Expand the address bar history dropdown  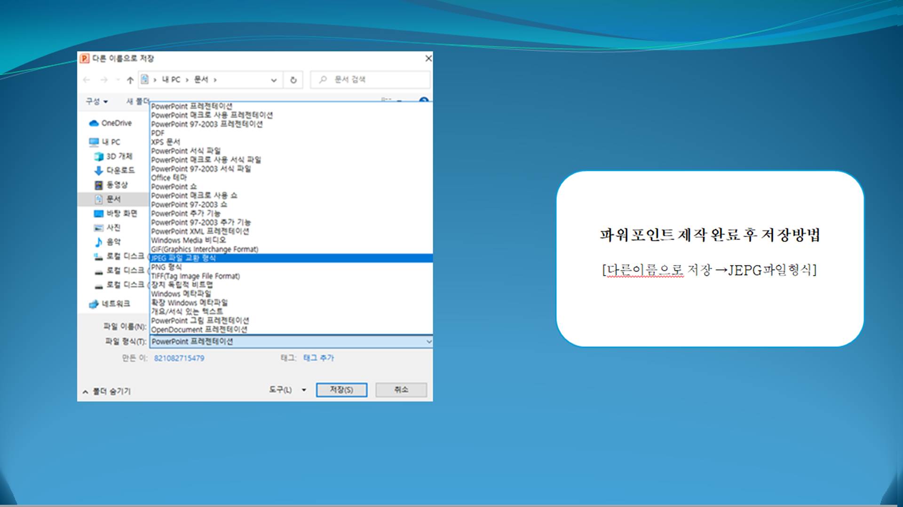(274, 80)
